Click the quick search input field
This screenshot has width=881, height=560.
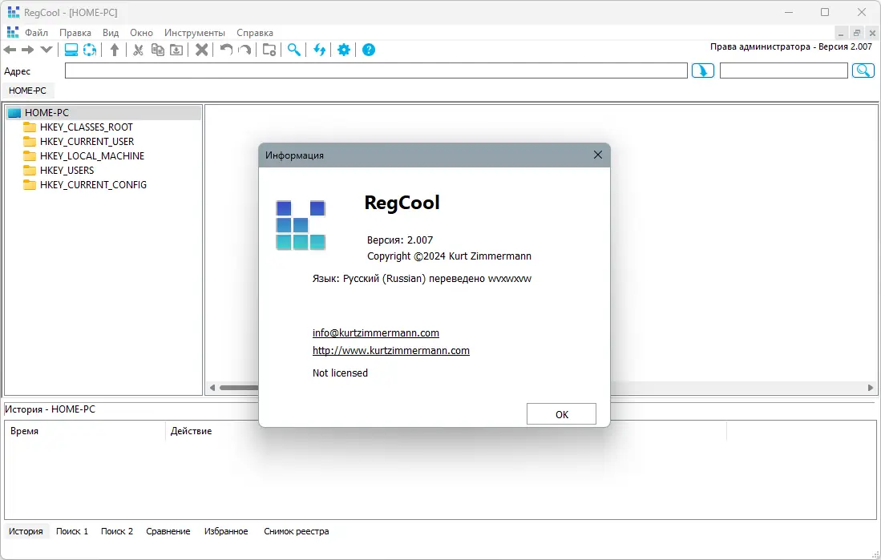point(784,71)
